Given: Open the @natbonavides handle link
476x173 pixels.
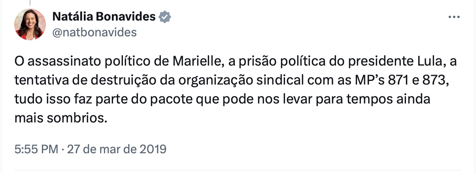Looking at the screenshot, I should pyautogui.click(x=94, y=32).
